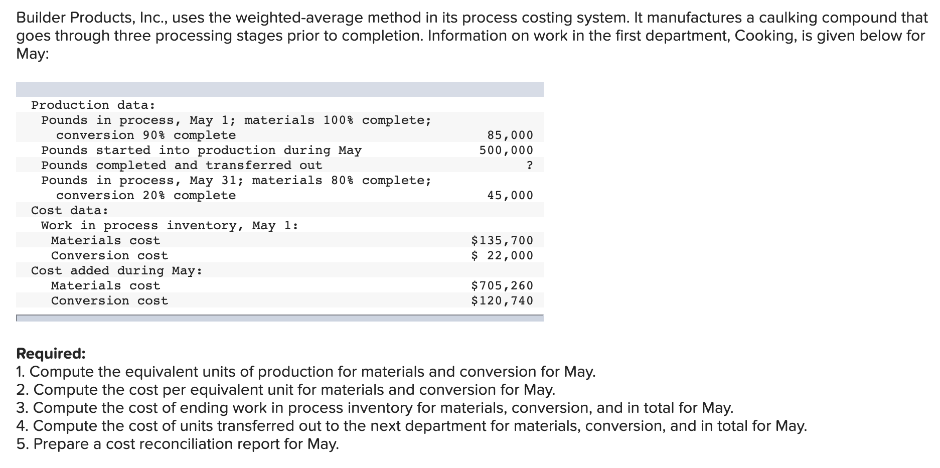
Task: Click requirement 2 about cost per equivalent unit
Action: [286, 390]
